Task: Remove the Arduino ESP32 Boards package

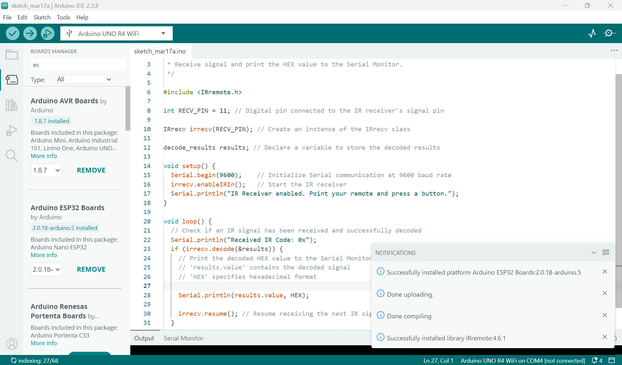Action: [x=91, y=269]
